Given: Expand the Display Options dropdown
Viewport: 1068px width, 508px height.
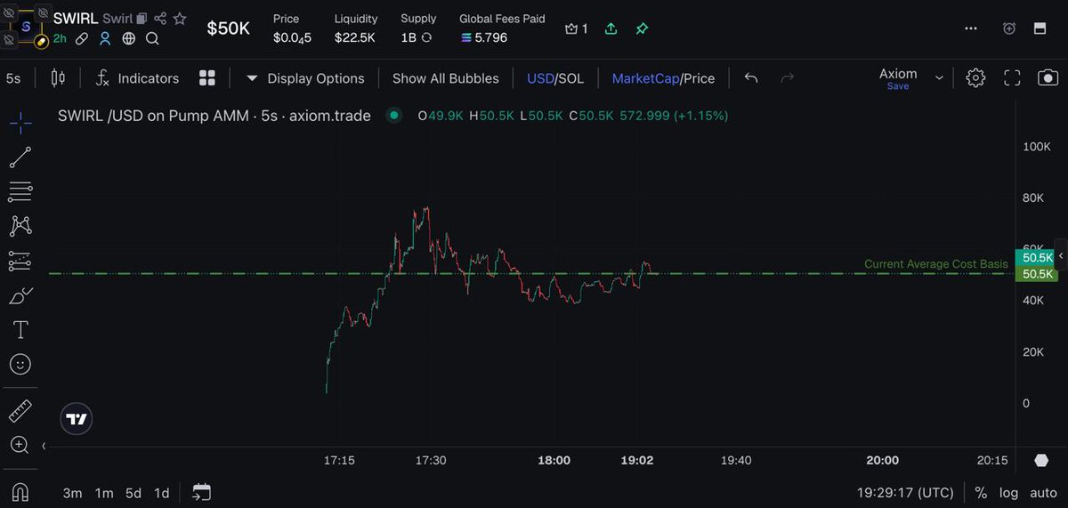Looking at the screenshot, I should click(x=305, y=78).
